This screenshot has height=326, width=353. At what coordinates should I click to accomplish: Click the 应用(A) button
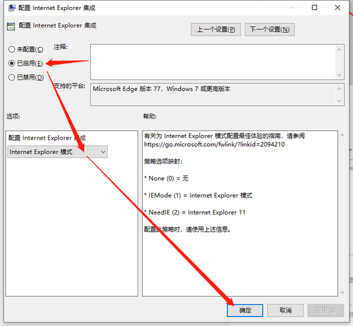point(326,311)
